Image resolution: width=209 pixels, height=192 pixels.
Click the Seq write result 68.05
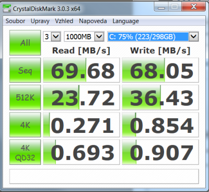pos(160,70)
